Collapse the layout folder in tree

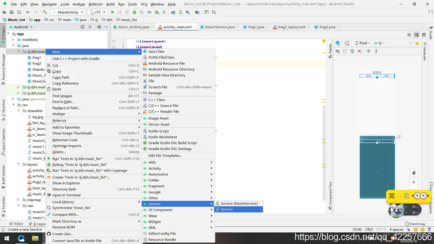click(x=18, y=164)
